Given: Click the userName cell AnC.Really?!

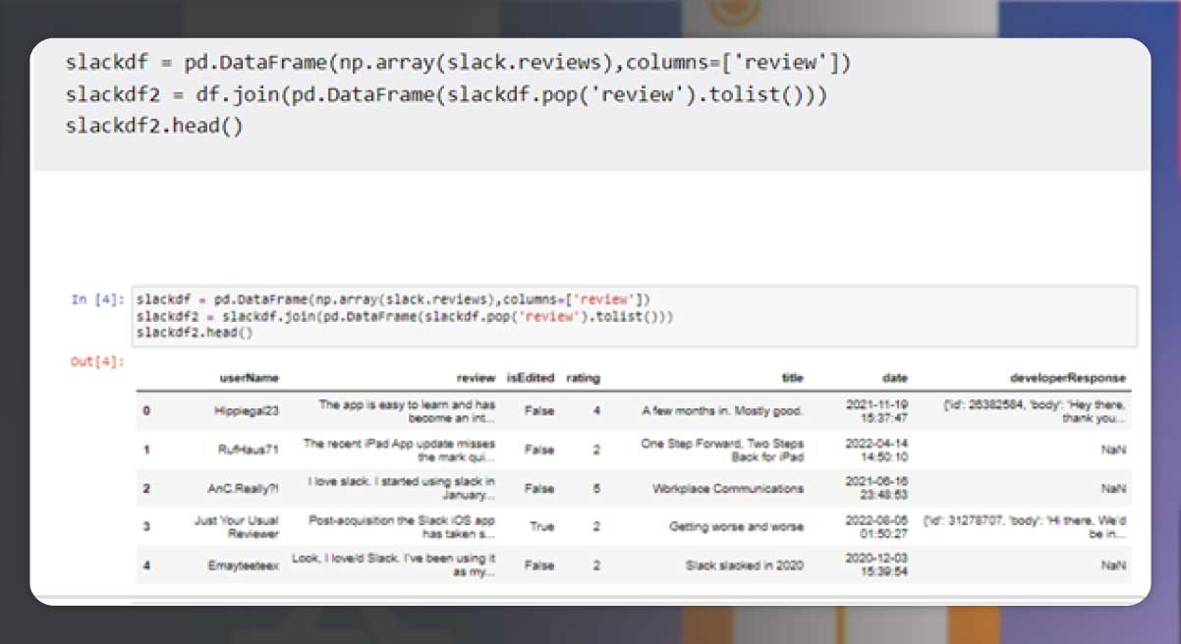Looking at the screenshot, I should pyautogui.click(x=244, y=488).
